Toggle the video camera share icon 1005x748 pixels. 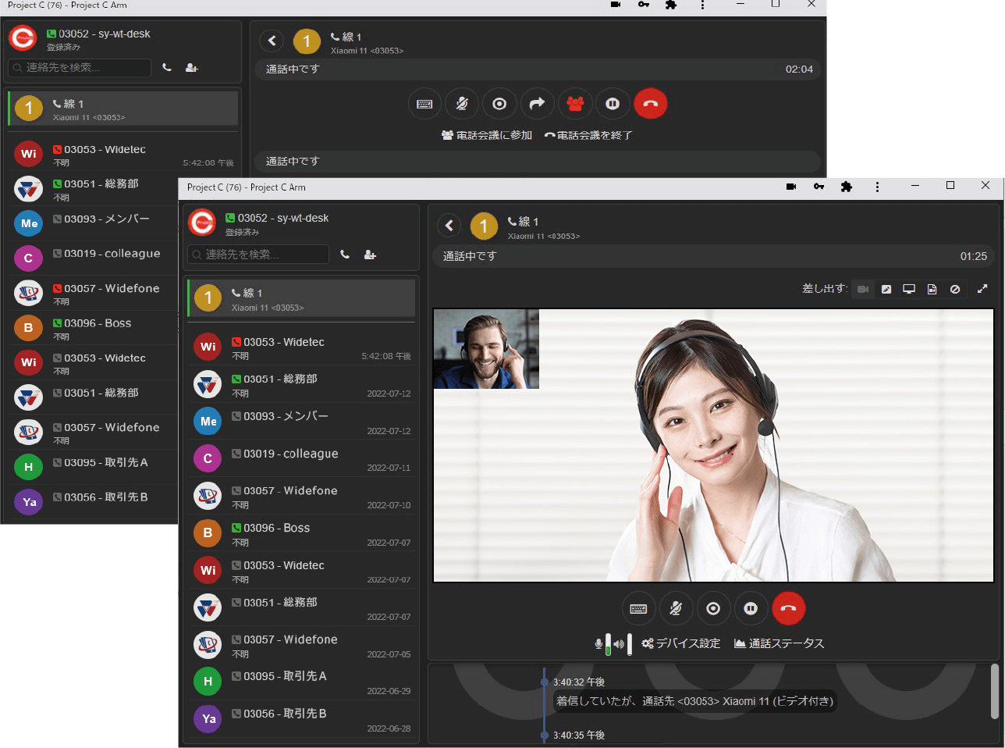(x=863, y=289)
